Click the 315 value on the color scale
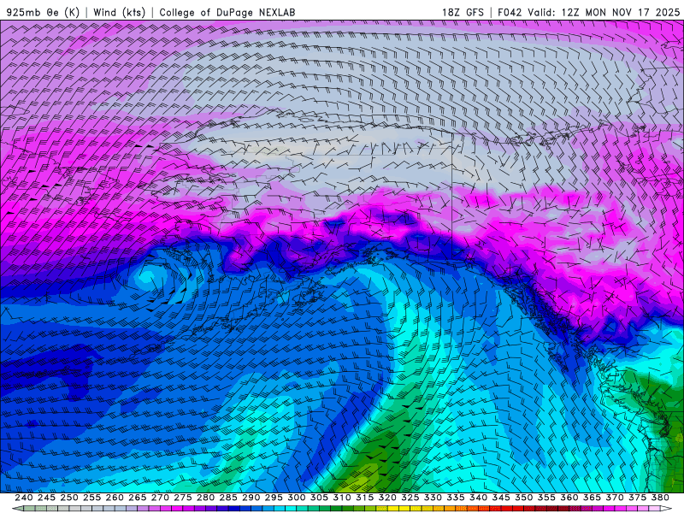The width and height of the screenshot is (684, 513). coord(364,498)
